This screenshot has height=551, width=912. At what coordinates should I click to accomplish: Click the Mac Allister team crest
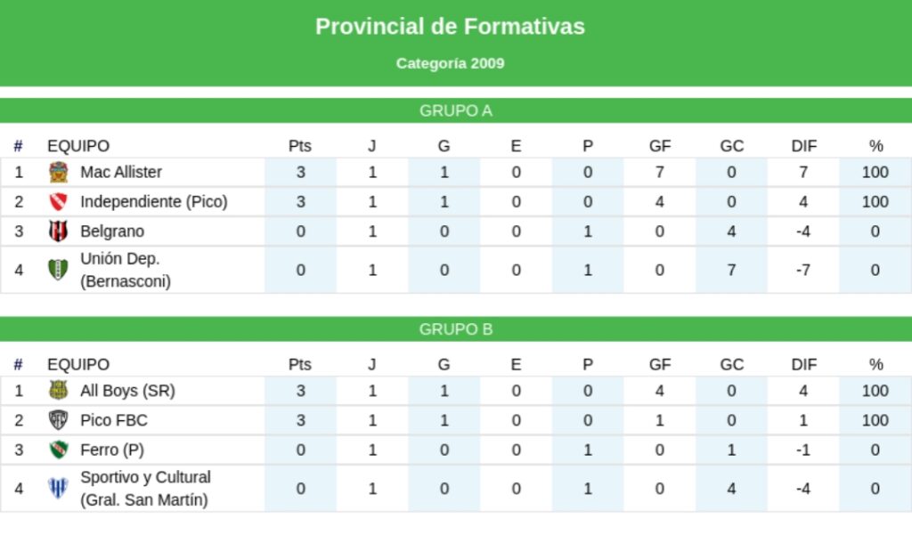58,173
